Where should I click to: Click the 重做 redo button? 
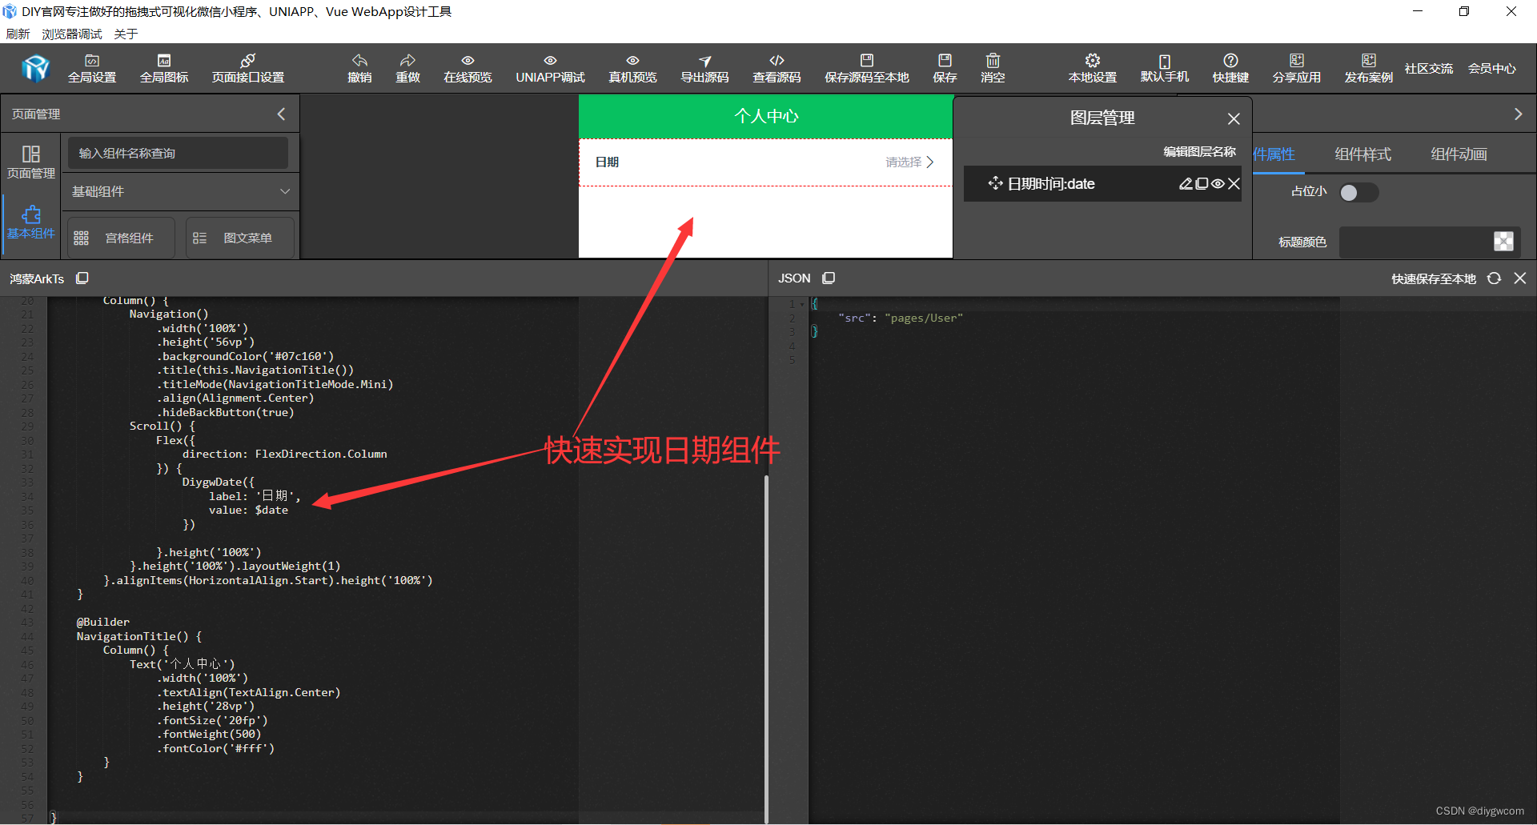pyautogui.click(x=407, y=69)
